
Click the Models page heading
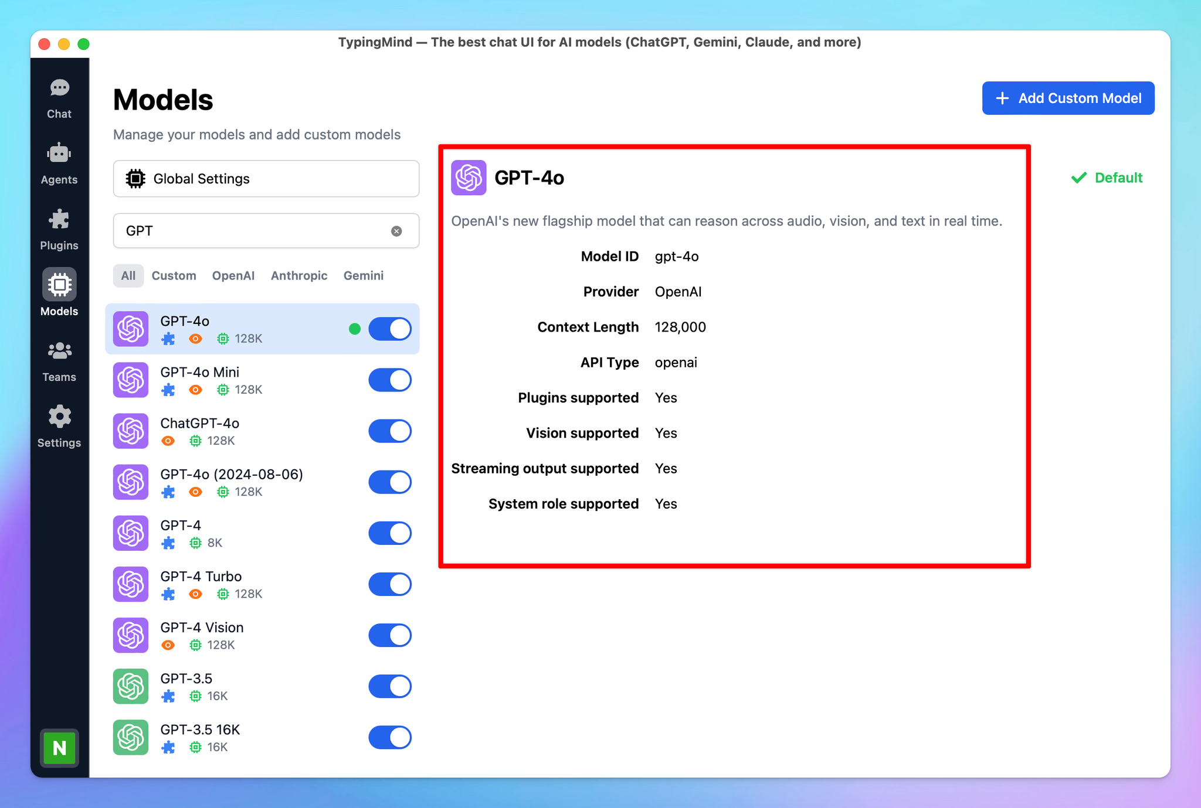(163, 100)
